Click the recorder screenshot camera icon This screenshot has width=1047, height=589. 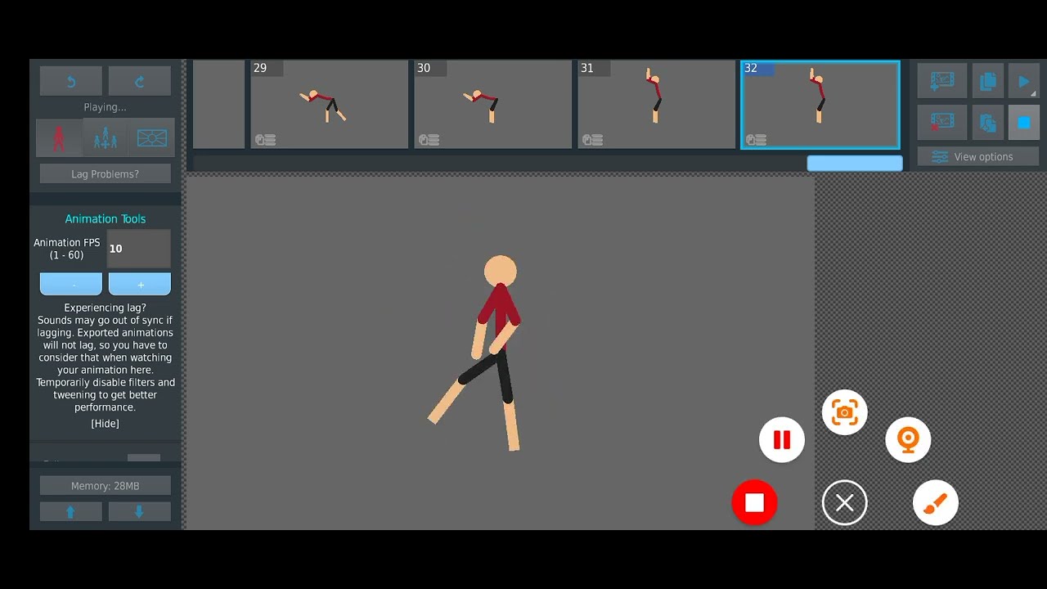pos(844,411)
